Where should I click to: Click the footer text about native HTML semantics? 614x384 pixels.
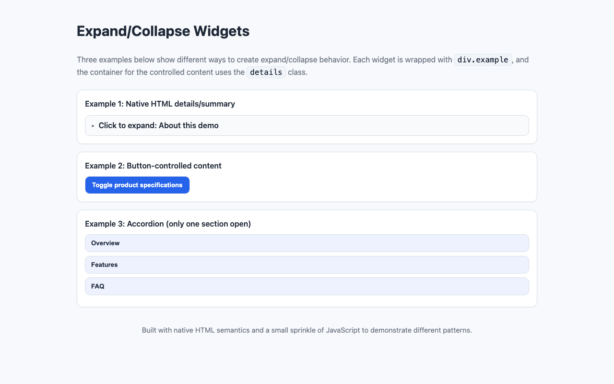pyautogui.click(x=307, y=330)
